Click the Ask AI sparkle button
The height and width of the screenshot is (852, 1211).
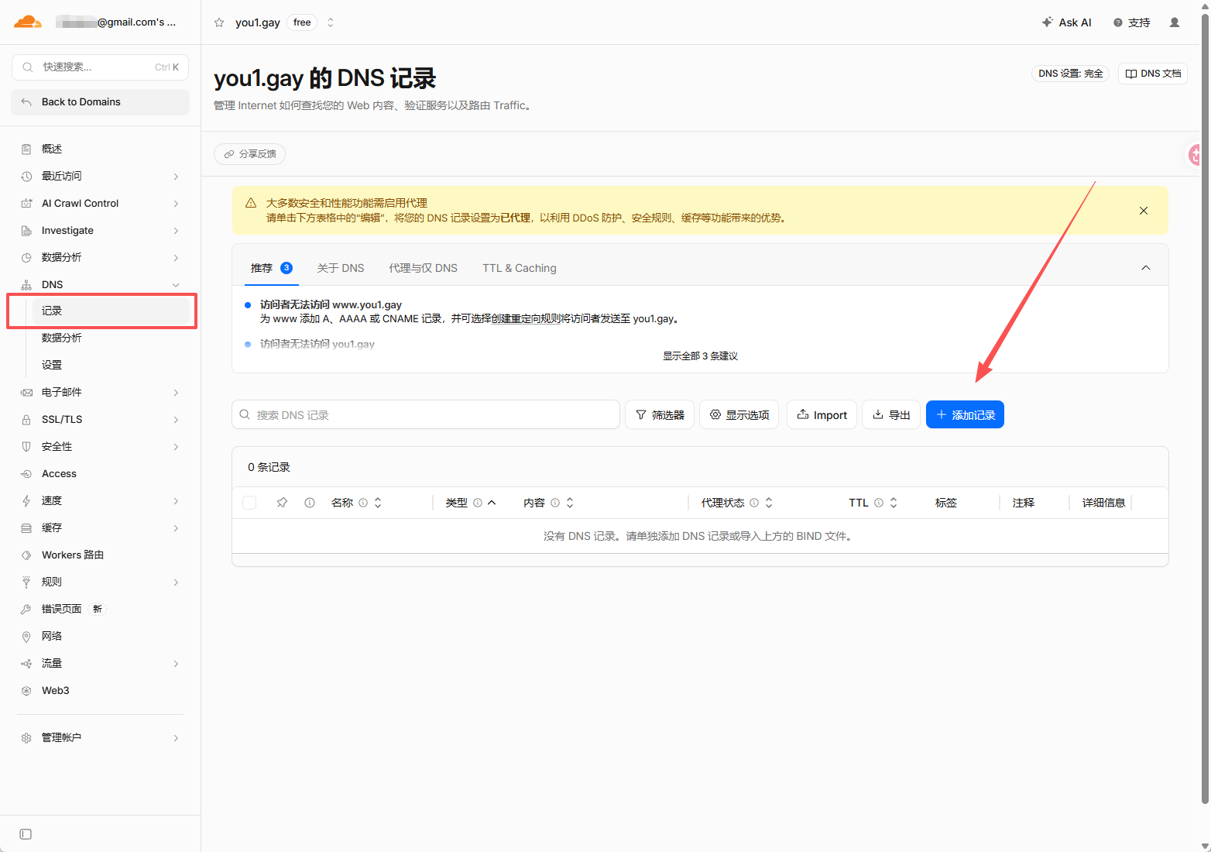(1067, 22)
